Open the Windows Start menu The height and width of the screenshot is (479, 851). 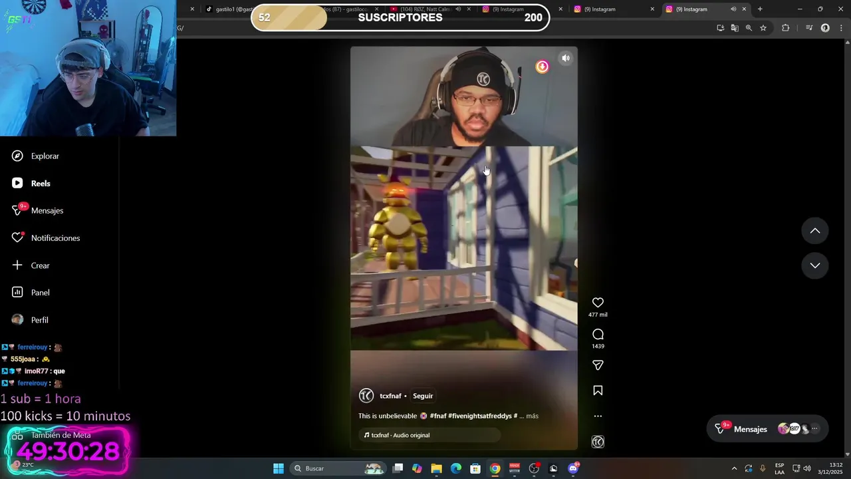(279, 468)
